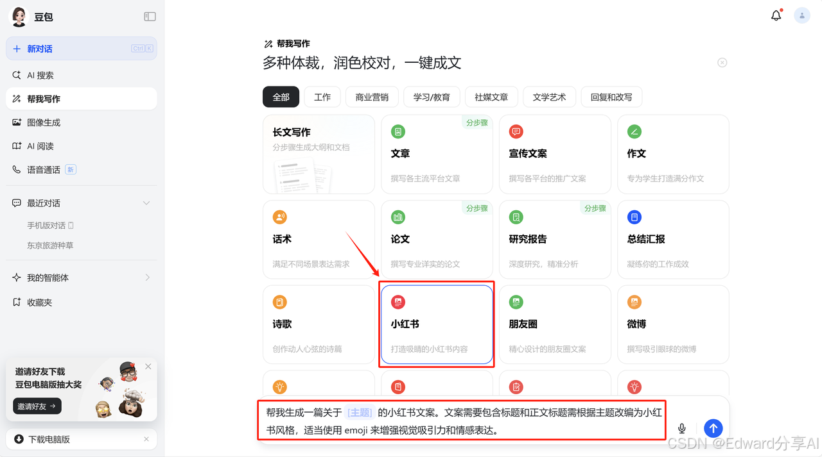Click the 朋友圈 card icon
Image resolution: width=822 pixels, height=457 pixels.
click(516, 302)
